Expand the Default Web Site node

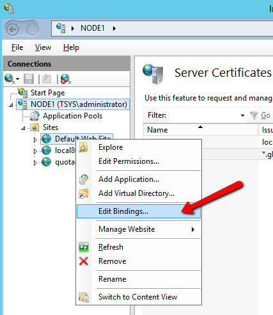coord(35,140)
